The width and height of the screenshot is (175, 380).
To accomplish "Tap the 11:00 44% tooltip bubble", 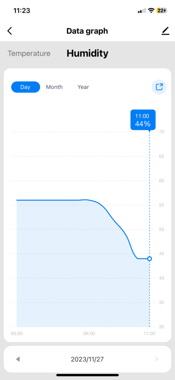I will pyautogui.click(x=143, y=120).
